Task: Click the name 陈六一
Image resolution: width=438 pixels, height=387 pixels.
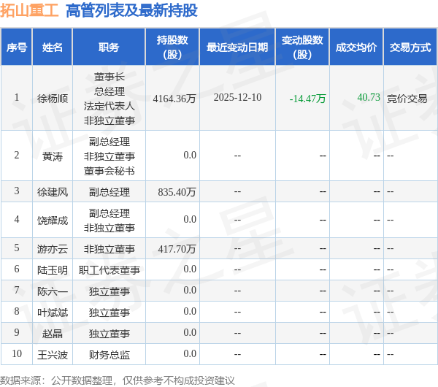Action: [53, 291]
